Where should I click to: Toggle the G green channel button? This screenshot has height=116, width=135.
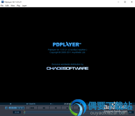click(x=12, y=108)
